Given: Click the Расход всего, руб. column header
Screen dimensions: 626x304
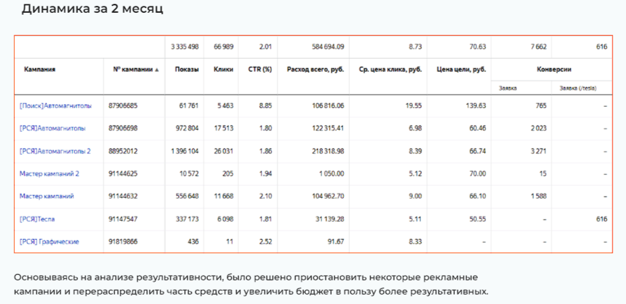Looking at the screenshot, I should (315, 70).
